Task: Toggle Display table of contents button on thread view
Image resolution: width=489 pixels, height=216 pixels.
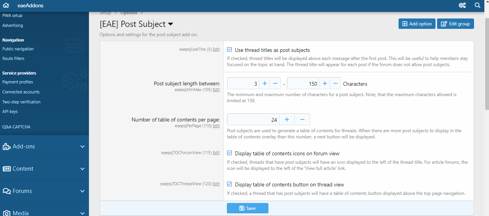Action: [x=229, y=184]
